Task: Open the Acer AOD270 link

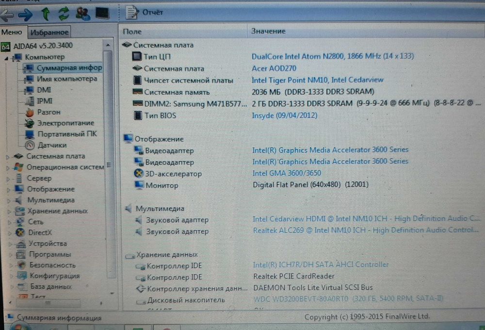Action: [274, 68]
